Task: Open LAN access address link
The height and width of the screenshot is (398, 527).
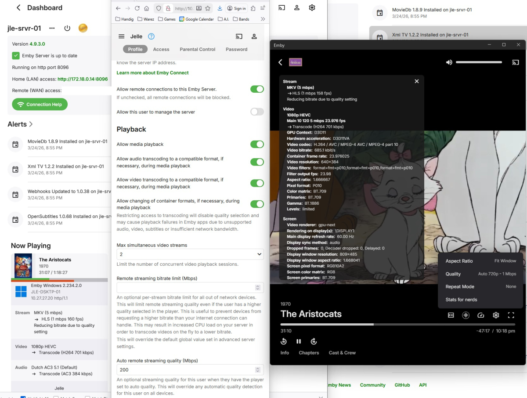Action: click(83, 79)
